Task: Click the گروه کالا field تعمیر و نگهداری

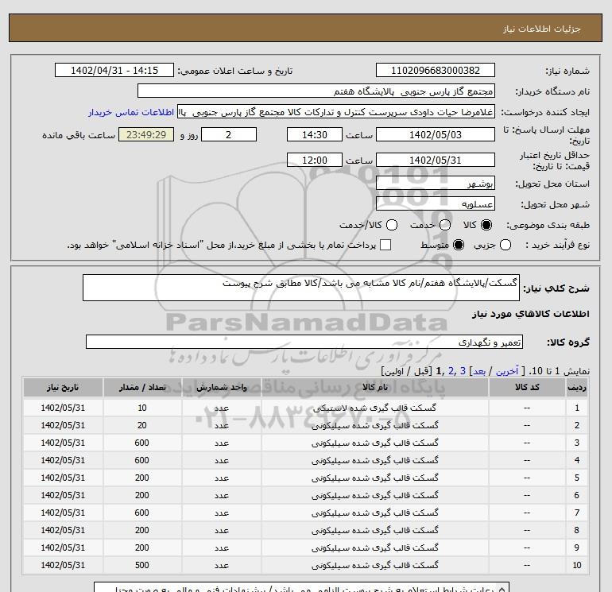Action: point(304,342)
